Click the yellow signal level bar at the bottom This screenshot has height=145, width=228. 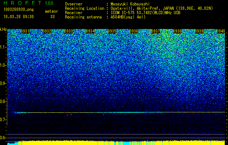click(x=121, y=143)
